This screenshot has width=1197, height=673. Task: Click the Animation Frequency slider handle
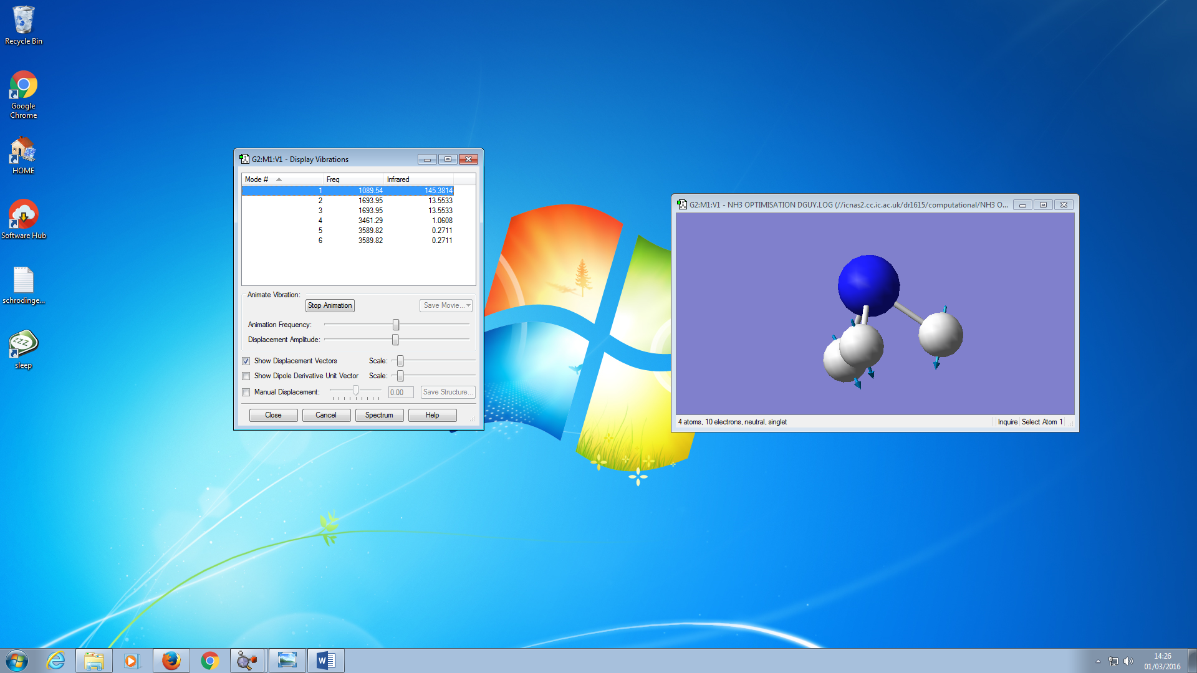coord(396,325)
